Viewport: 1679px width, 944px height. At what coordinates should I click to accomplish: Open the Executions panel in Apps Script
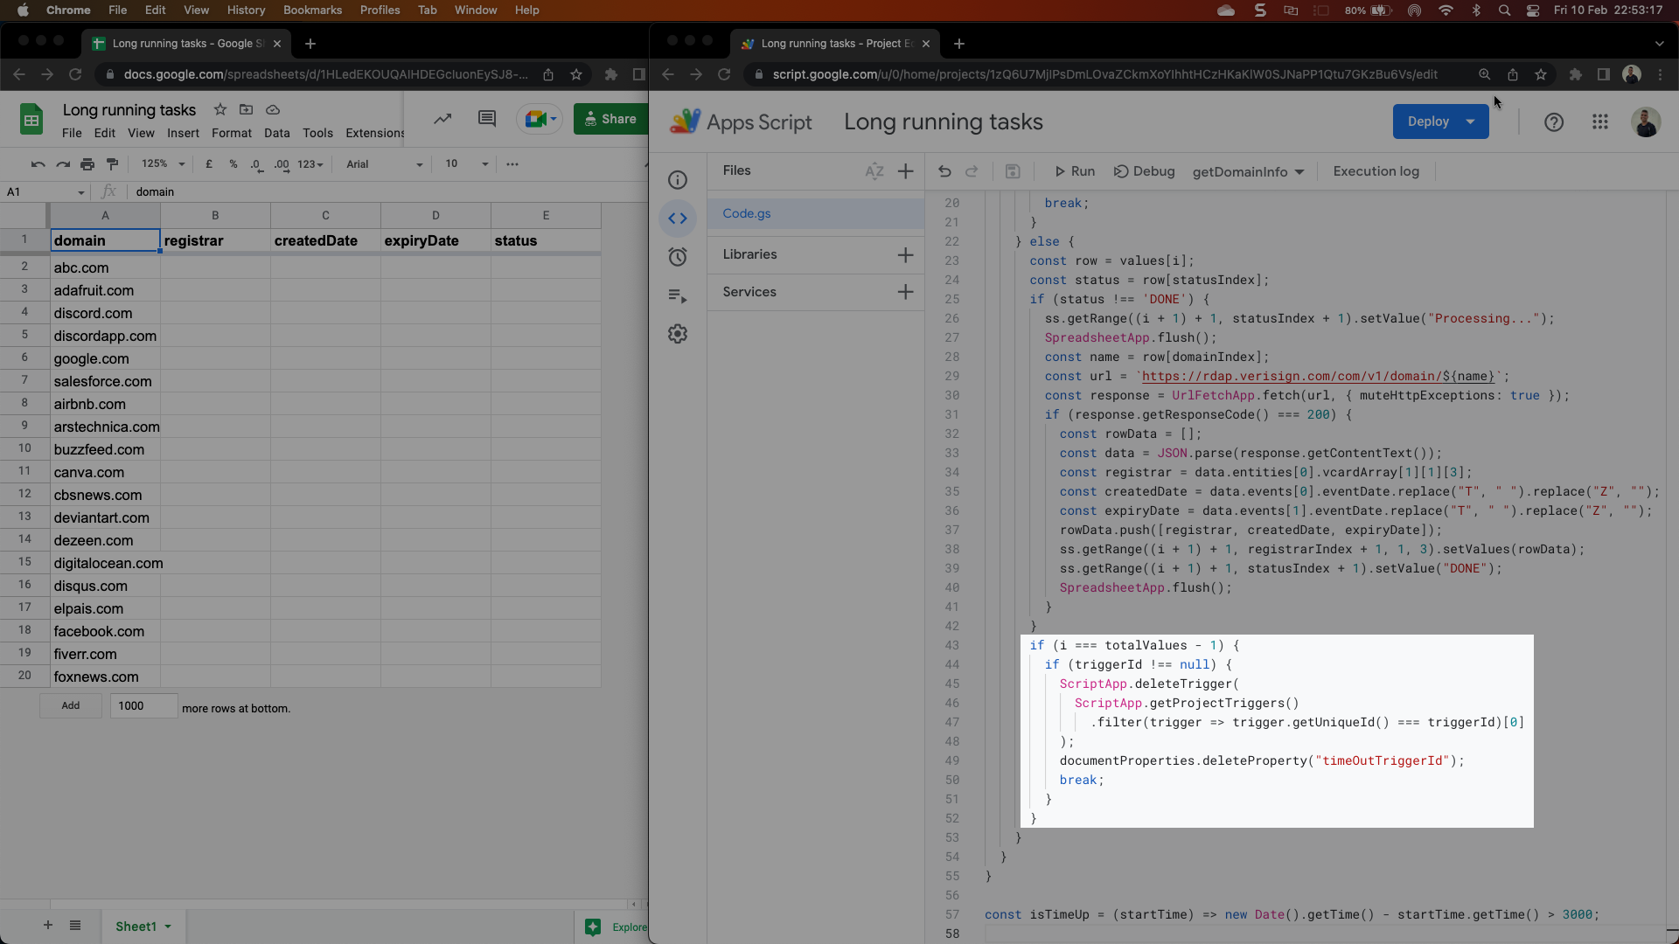(x=678, y=296)
